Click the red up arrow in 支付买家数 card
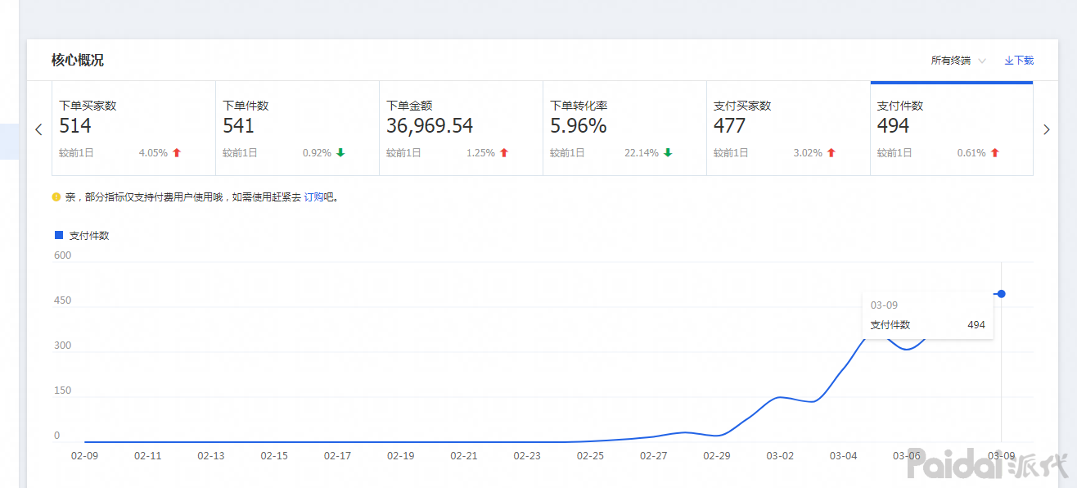This screenshot has width=1077, height=488. coord(831,153)
